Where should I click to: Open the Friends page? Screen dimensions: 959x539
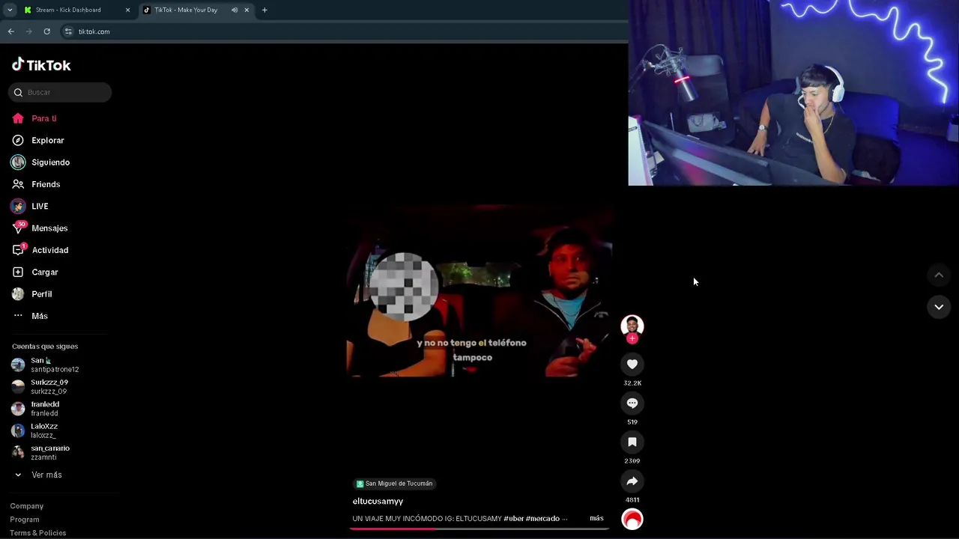(x=36, y=184)
